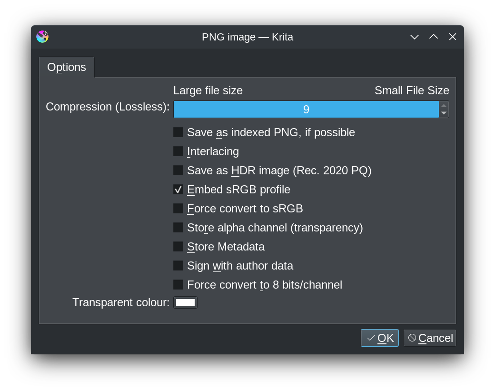This screenshot has height=391, width=495.
Task: Confirm export with the OK button
Action: pyautogui.click(x=380, y=338)
